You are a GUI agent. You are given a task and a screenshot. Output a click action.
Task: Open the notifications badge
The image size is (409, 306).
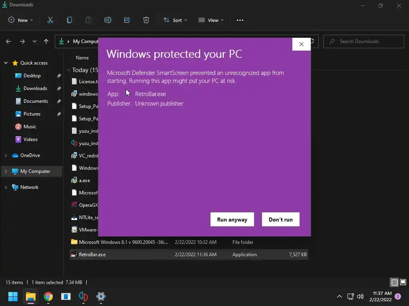click(398, 296)
